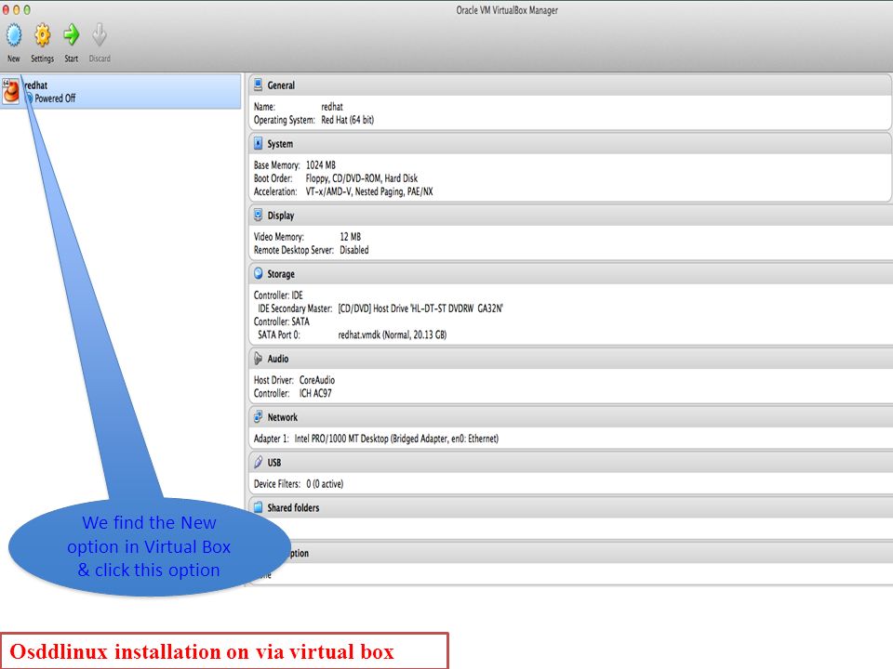Click the Oracle VM VirtualBox Manager title

pos(507,10)
